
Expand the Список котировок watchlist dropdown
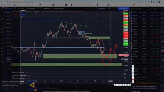pyautogui.click(x=137, y=9)
